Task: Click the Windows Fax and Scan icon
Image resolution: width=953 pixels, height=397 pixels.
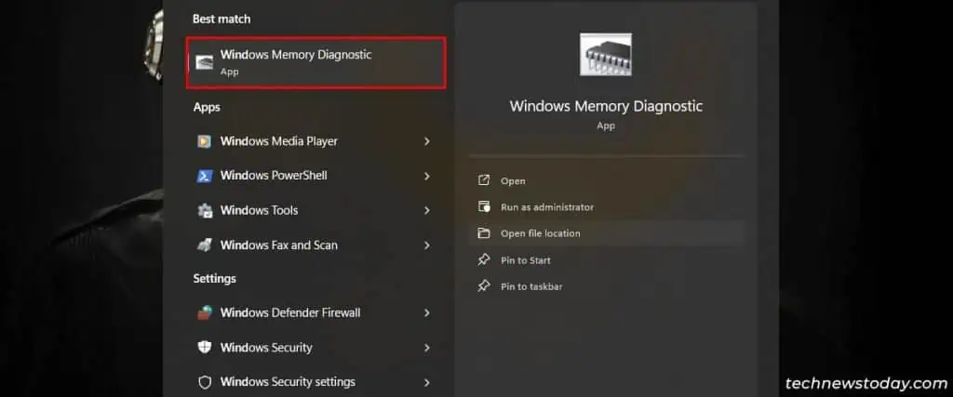Action: coord(204,245)
